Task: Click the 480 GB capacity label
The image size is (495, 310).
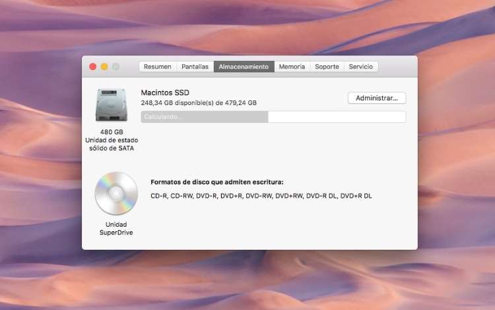Action: (x=112, y=132)
